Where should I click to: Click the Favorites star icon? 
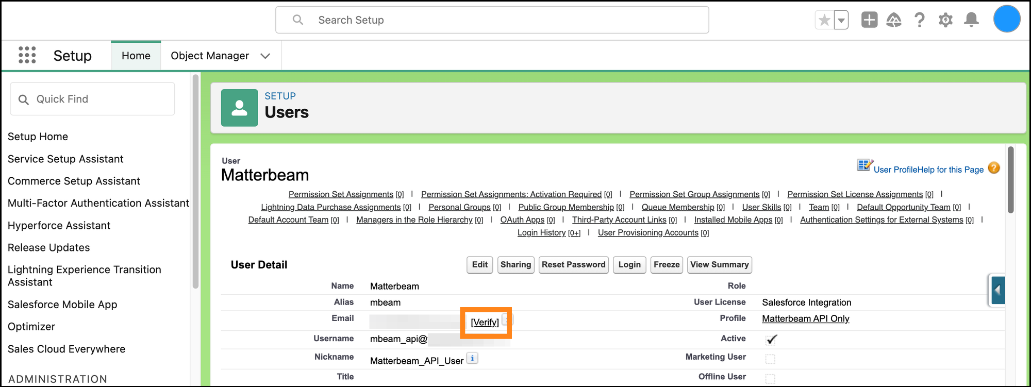pos(824,20)
